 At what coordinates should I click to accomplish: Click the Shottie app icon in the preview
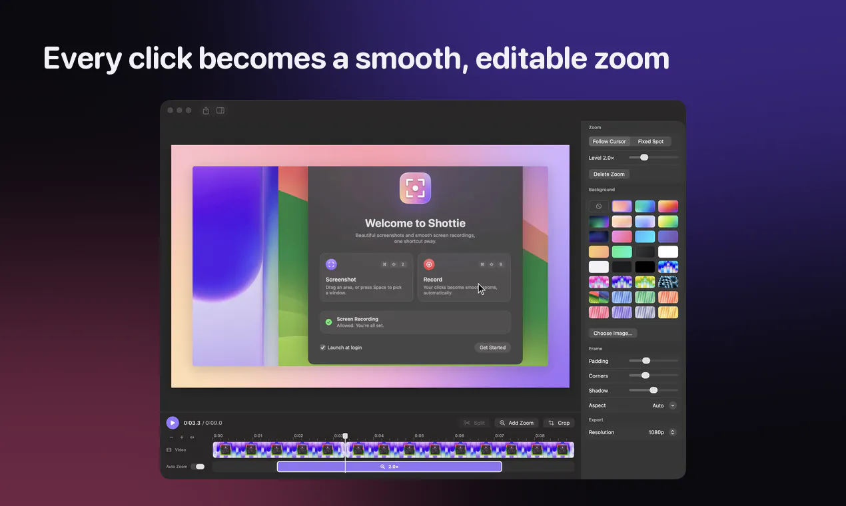point(415,188)
